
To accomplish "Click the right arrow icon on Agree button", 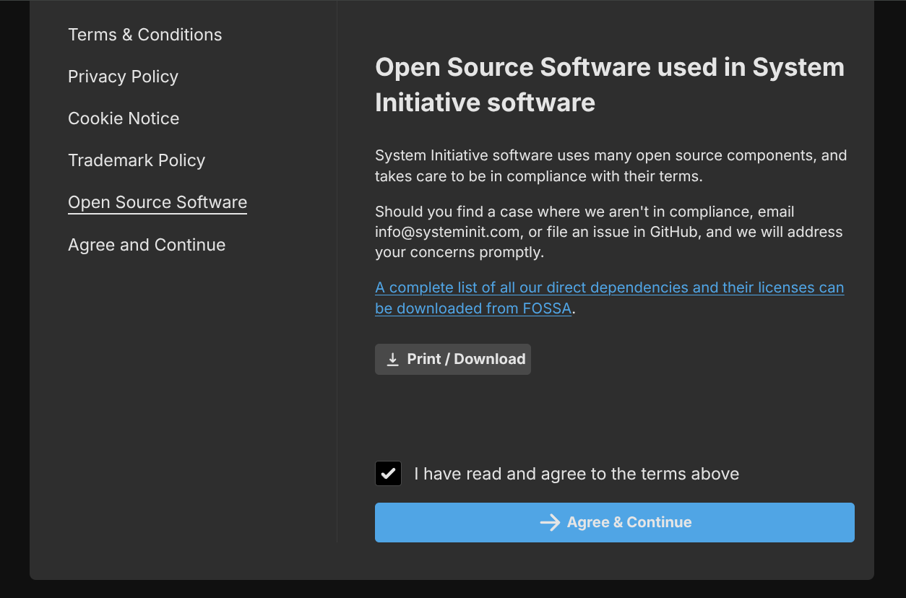I will pyautogui.click(x=550, y=522).
